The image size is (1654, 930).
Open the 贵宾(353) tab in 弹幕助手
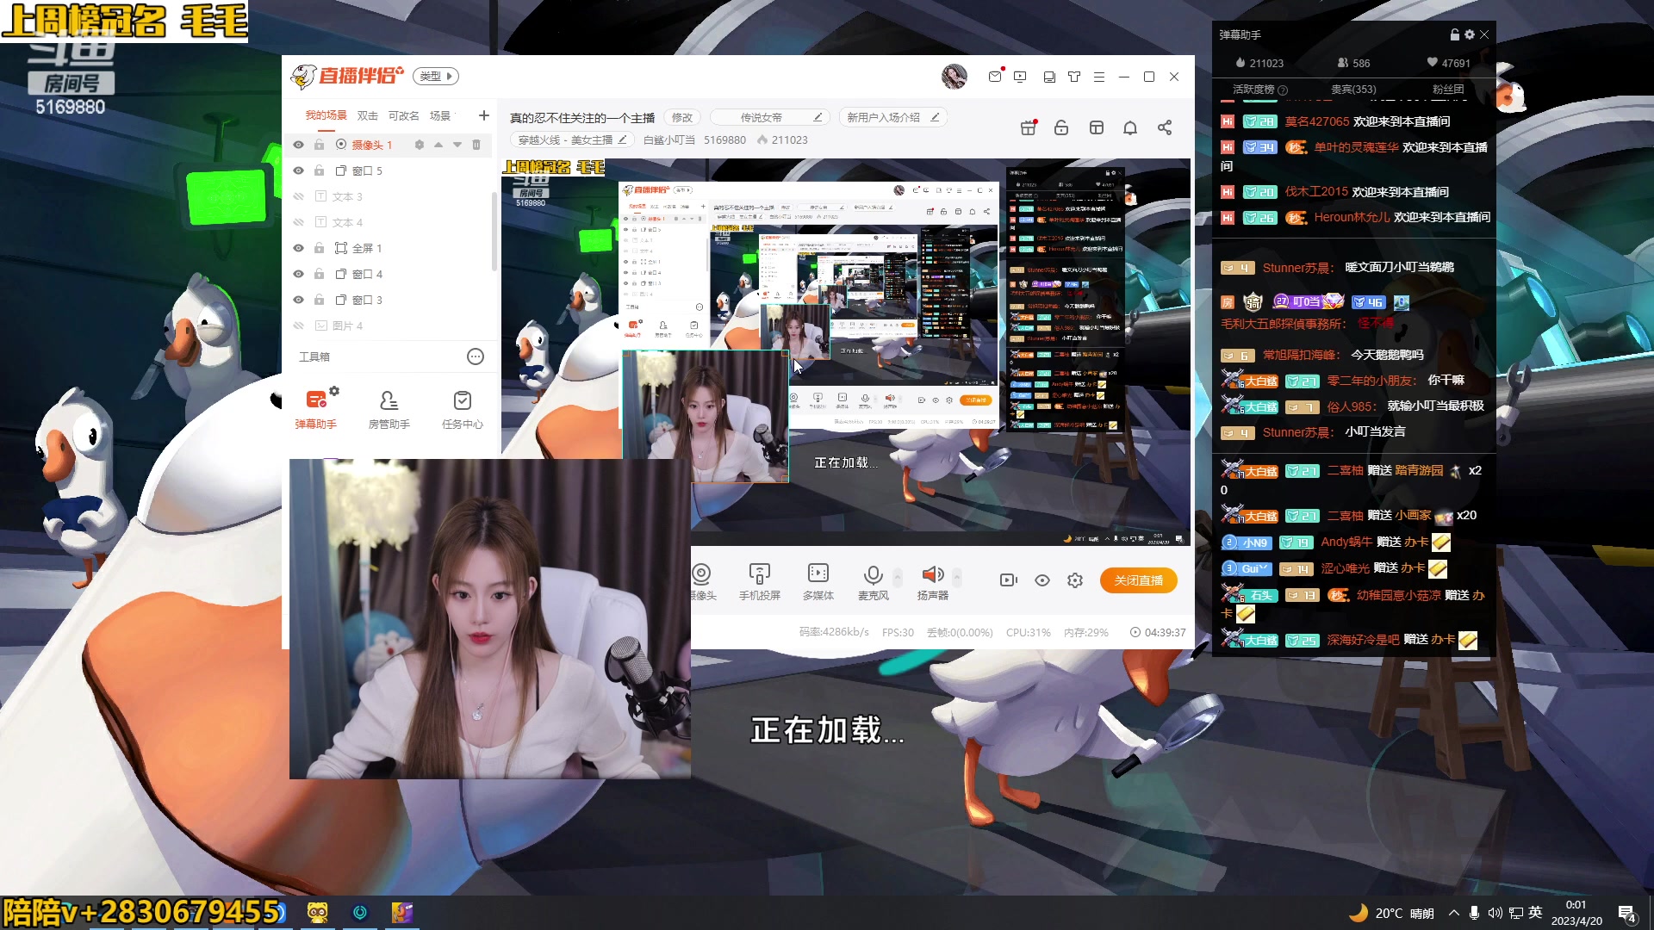(1353, 90)
